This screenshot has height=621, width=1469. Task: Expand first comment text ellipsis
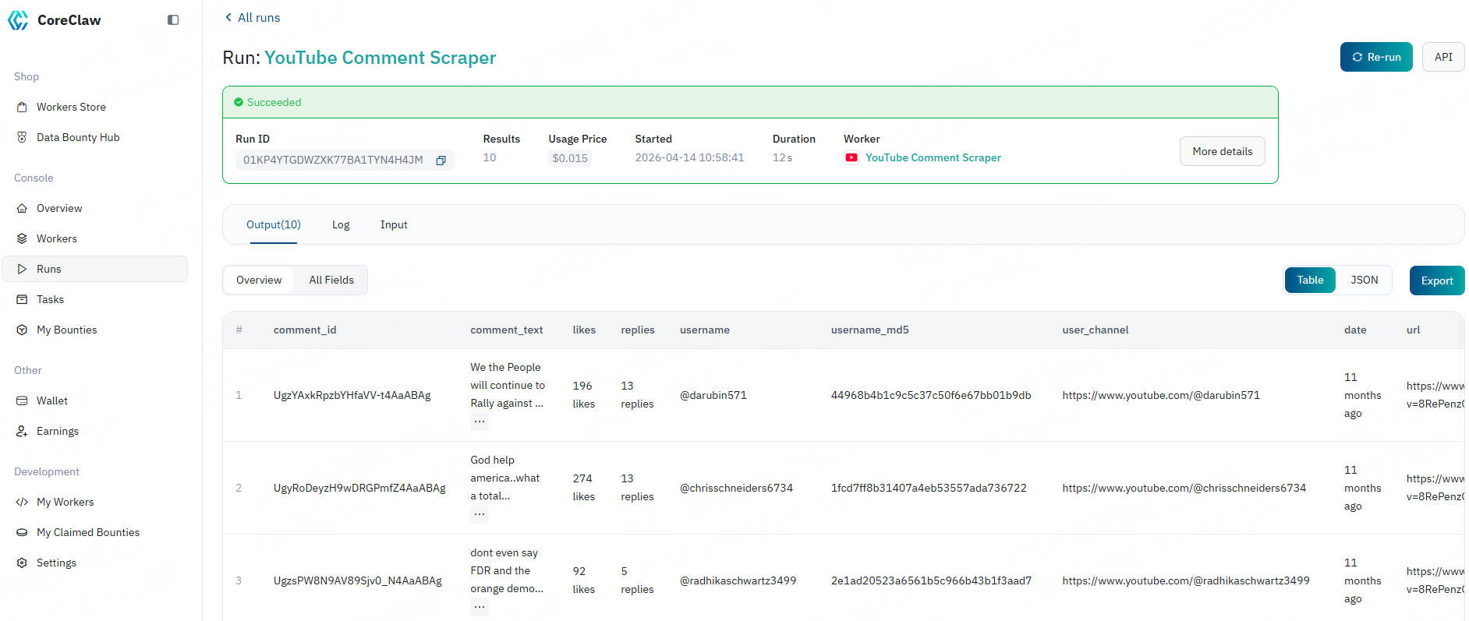tap(480, 422)
